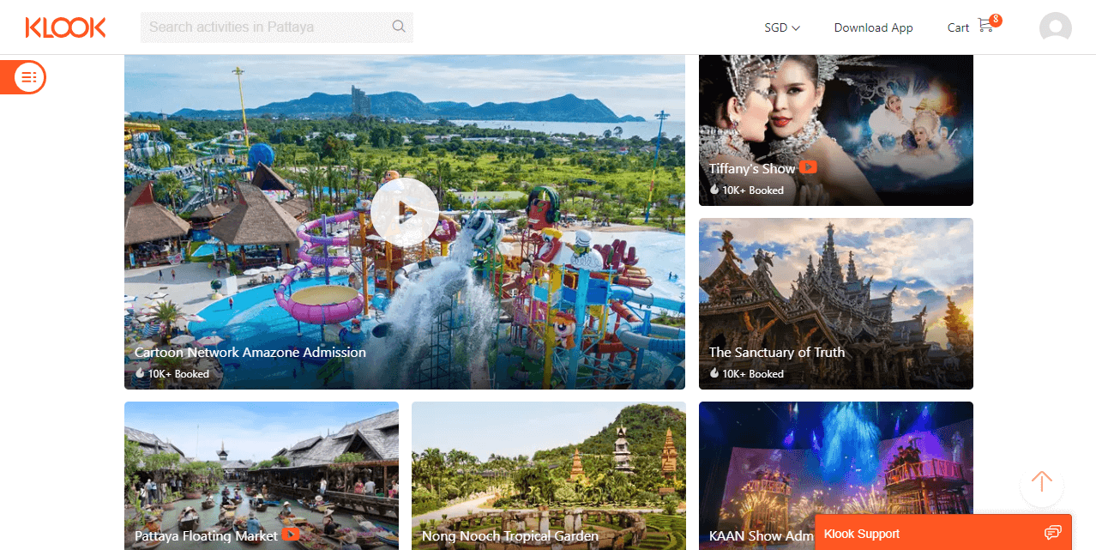
Task: Click the Tiffany's Show video icon
Action: coord(808,167)
